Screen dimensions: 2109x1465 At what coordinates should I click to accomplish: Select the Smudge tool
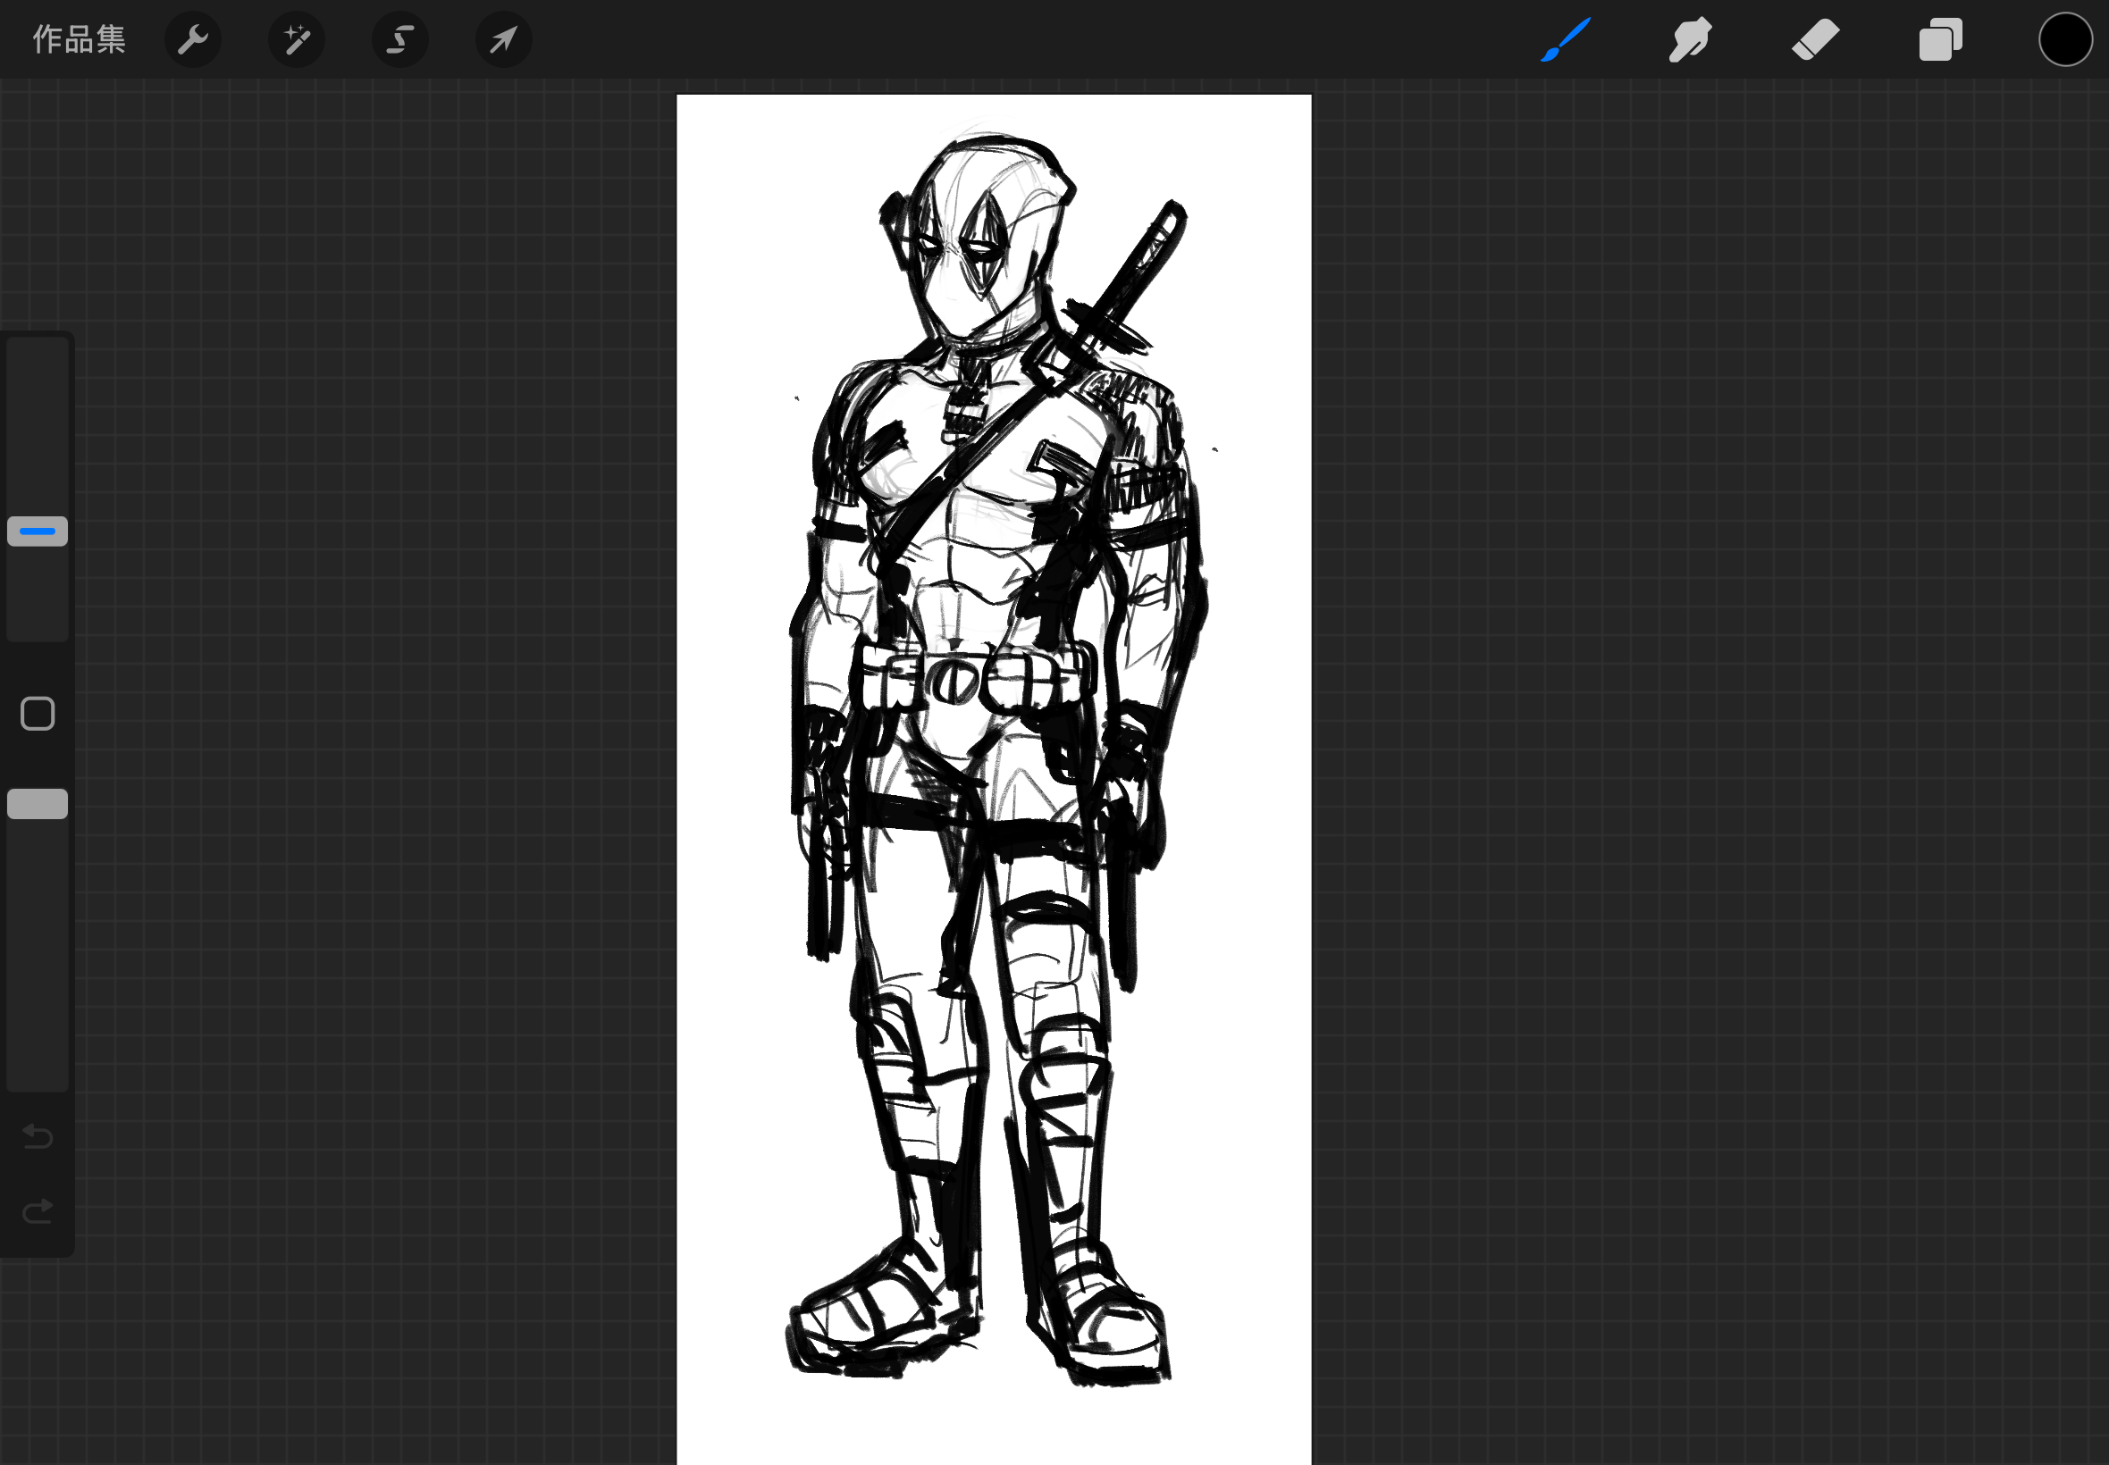pyautogui.click(x=1690, y=39)
